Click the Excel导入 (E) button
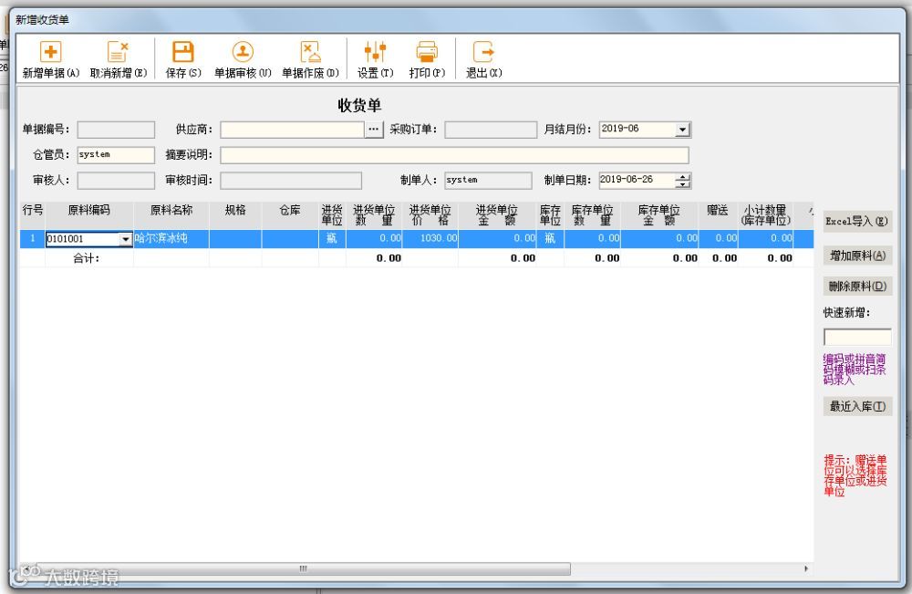Screen dimensions: 912x594 [857, 221]
